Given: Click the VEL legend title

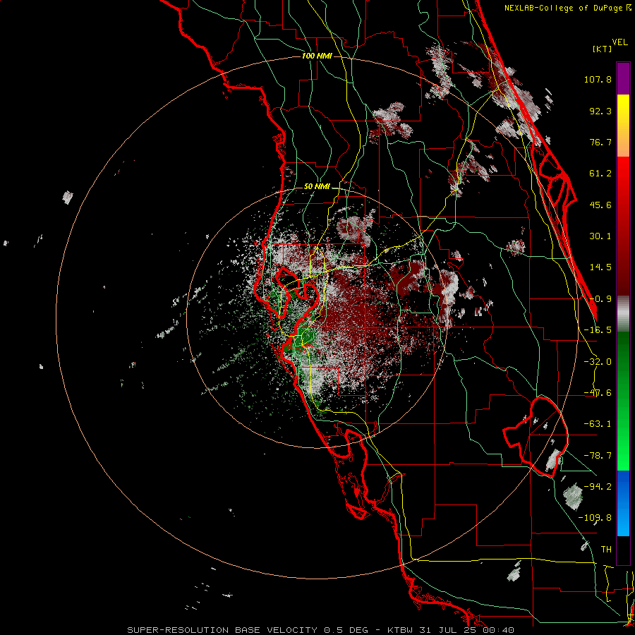Looking at the screenshot, I should click(619, 42).
